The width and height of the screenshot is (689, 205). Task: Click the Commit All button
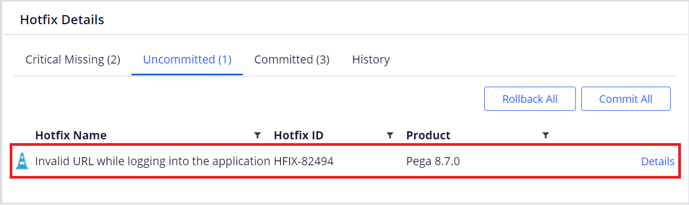(x=626, y=99)
